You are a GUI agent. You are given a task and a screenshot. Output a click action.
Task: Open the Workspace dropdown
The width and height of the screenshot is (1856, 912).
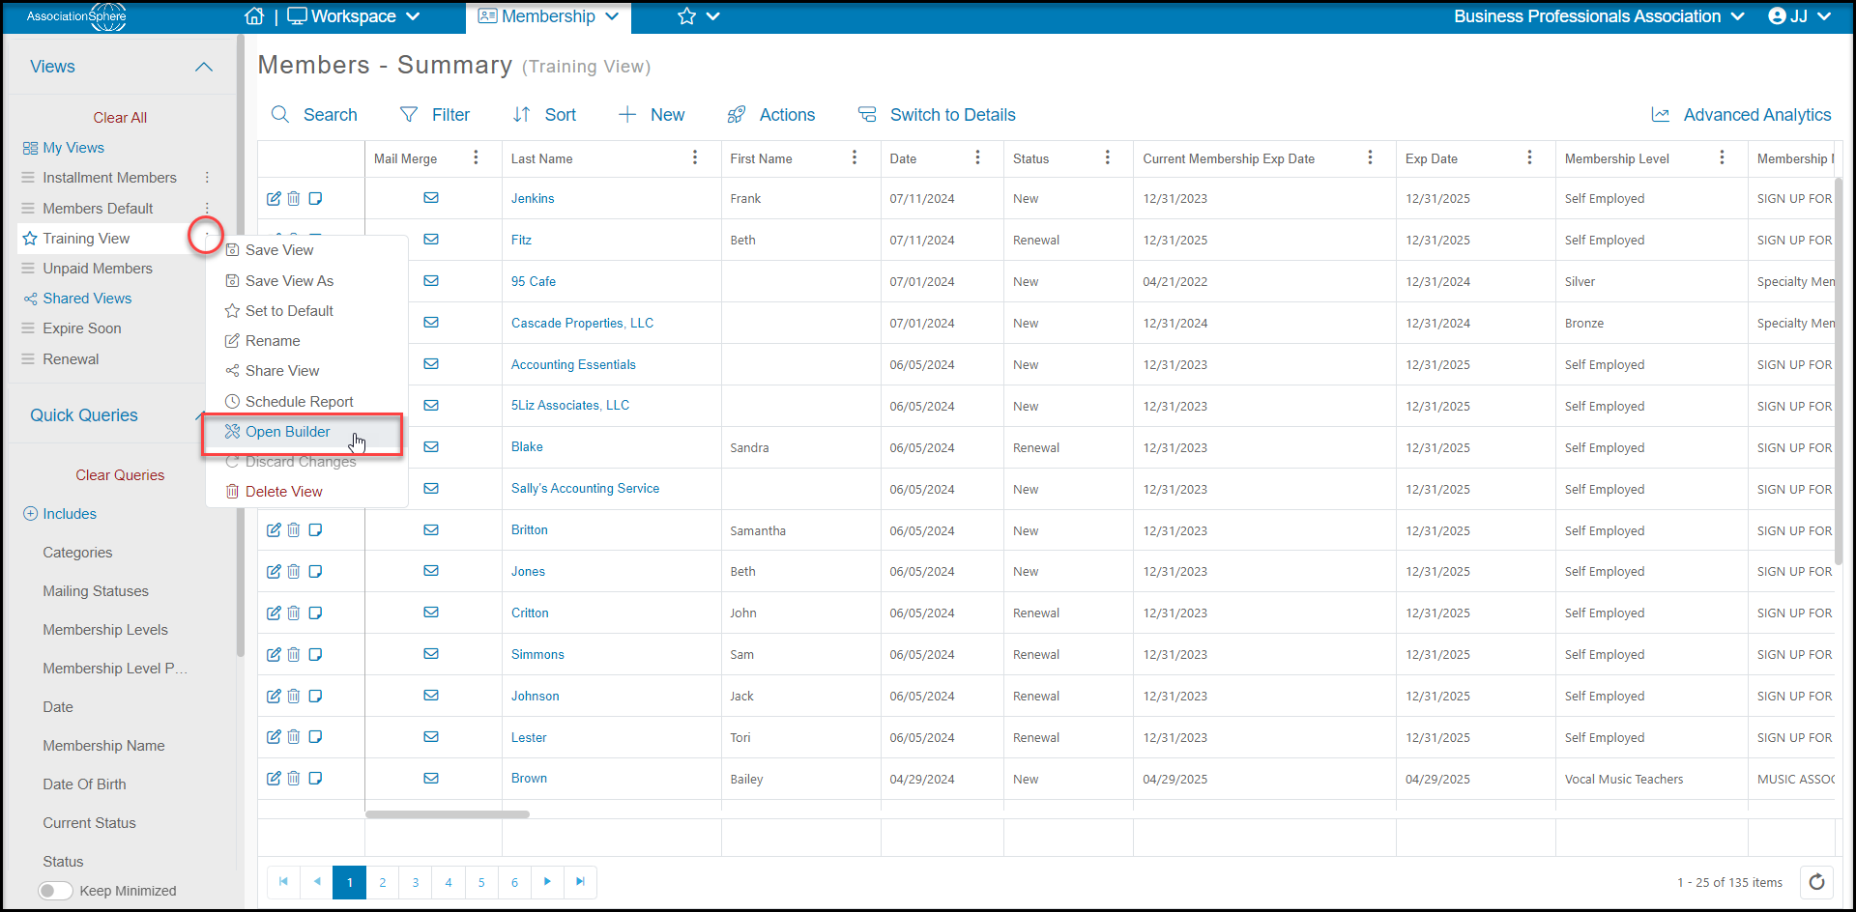click(354, 16)
